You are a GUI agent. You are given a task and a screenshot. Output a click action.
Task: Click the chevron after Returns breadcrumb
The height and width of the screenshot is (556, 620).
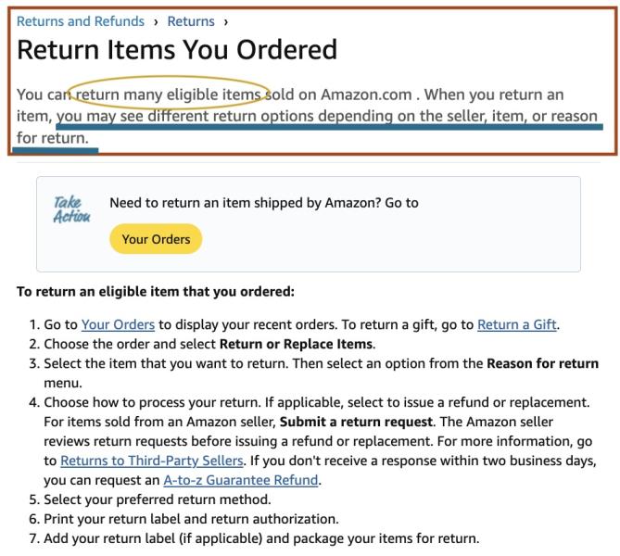tap(226, 22)
